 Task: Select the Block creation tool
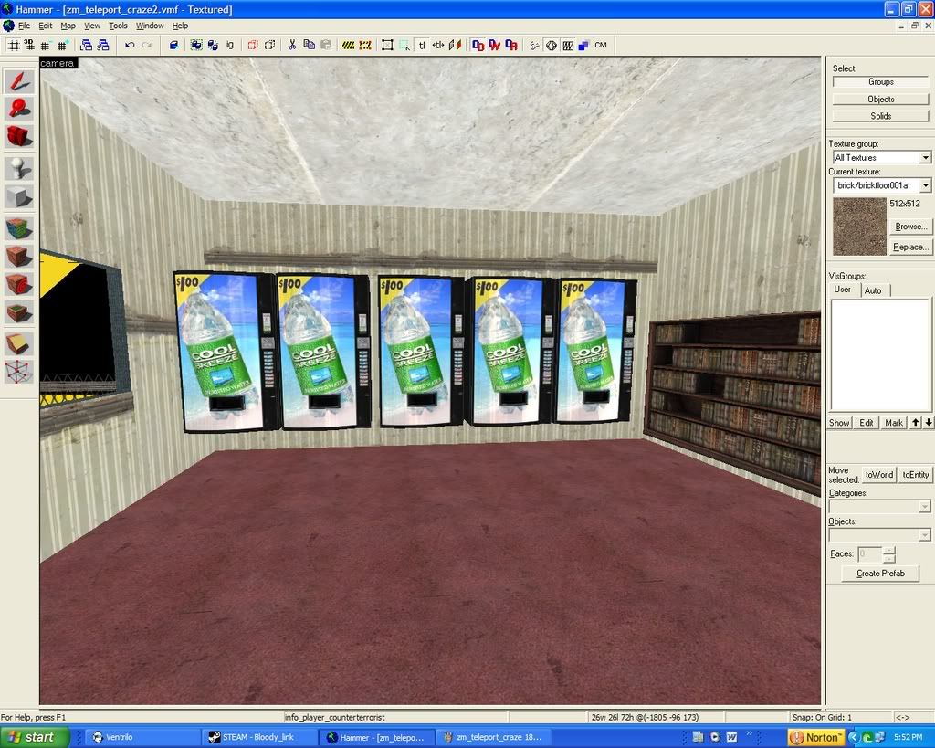(x=19, y=196)
